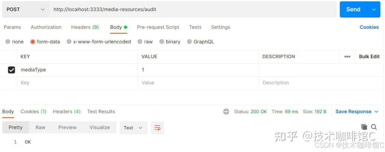Select the none body type radio
This screenshot has height=152, width=385.
tap(8, 42)
